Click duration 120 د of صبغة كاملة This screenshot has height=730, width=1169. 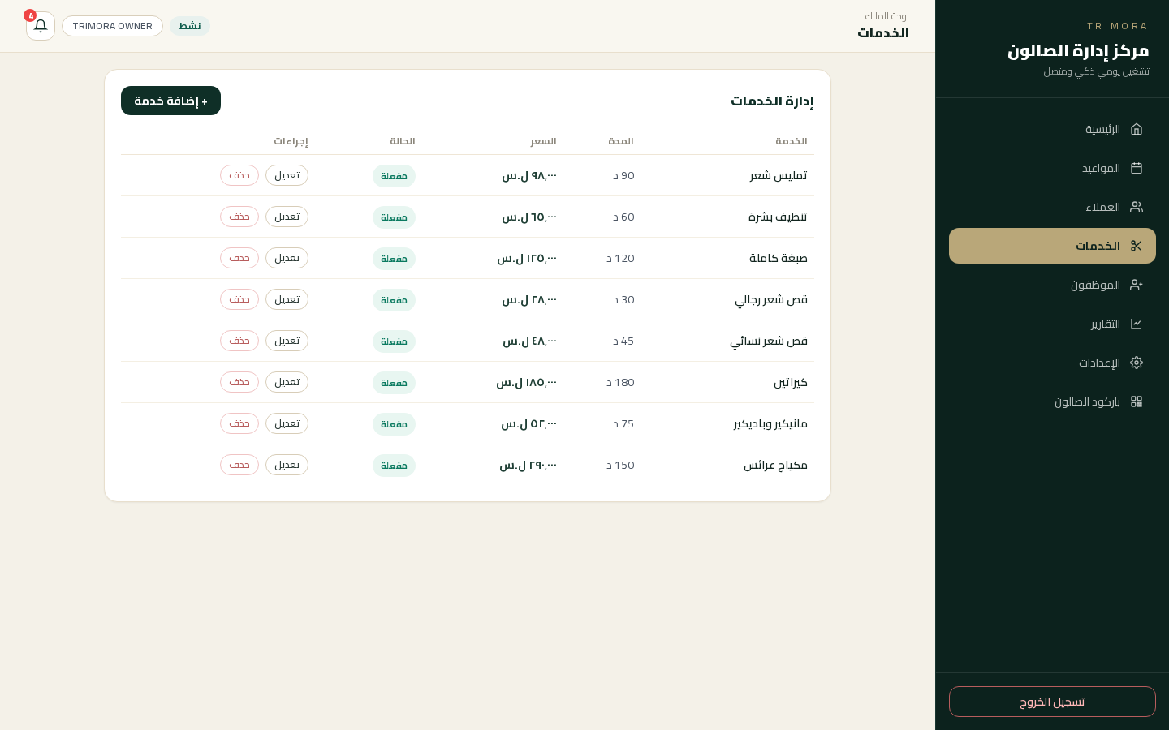pos(620,259)
